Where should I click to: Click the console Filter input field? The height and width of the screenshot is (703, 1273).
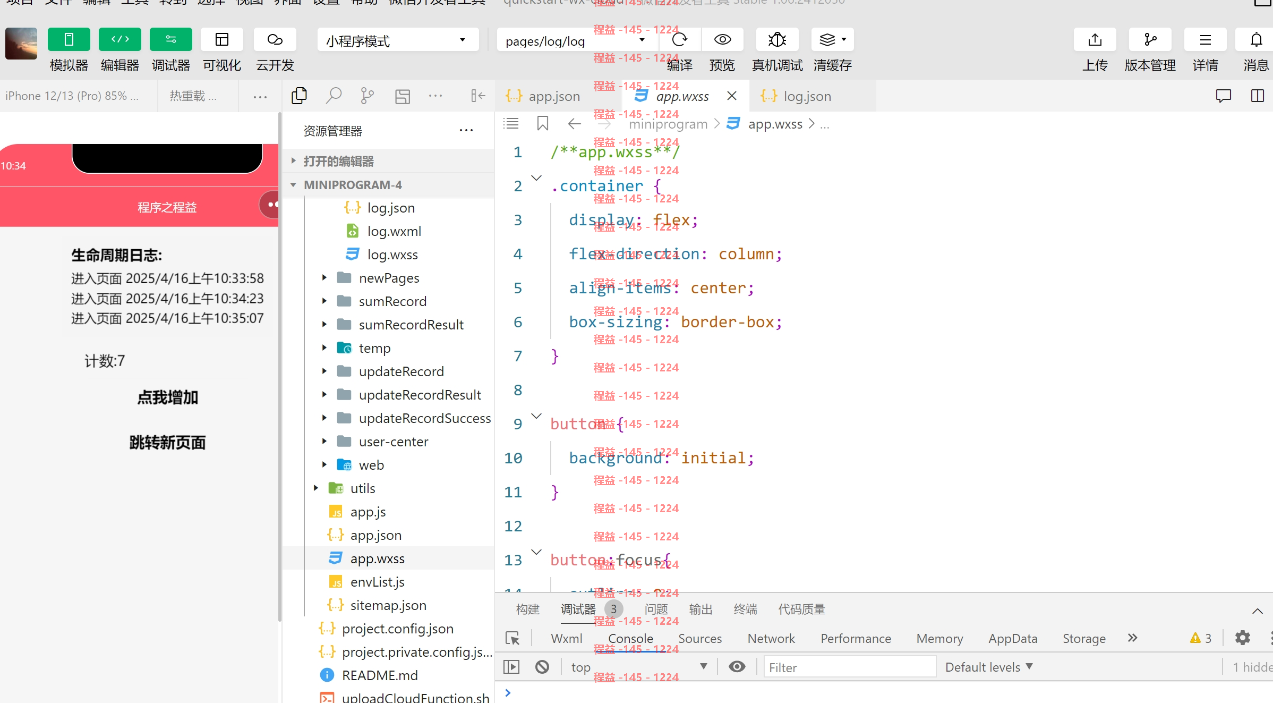850,667
